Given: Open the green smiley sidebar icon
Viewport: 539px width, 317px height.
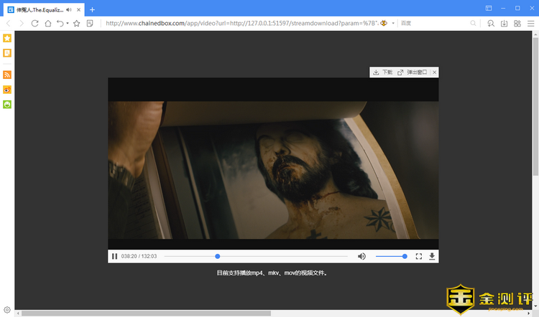Looking at the screenshot, I should click(x=7, y=105).
